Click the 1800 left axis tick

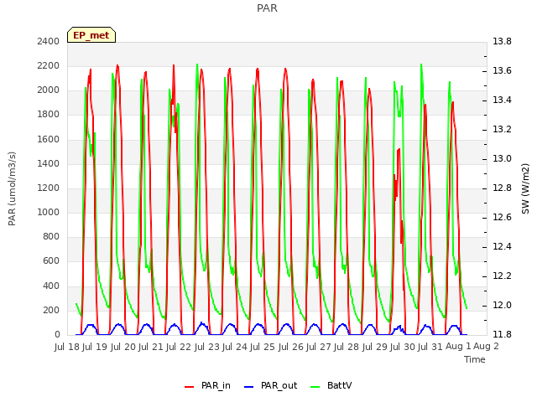[x=49, y=115]
